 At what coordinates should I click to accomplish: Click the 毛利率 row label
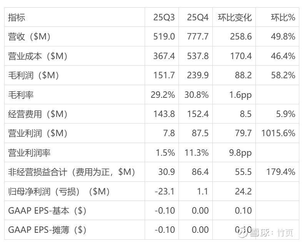[x=21, y=95]
